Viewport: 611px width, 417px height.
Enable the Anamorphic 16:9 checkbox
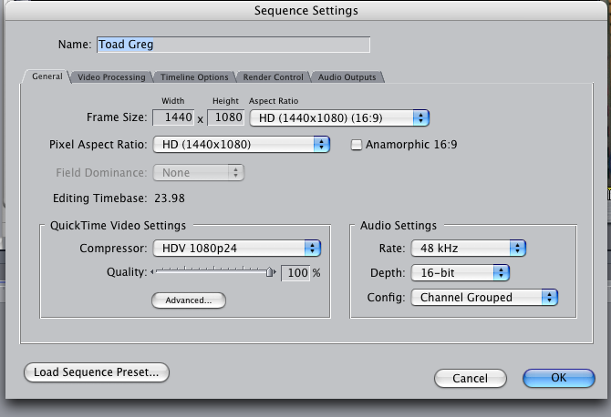(357, 145)
